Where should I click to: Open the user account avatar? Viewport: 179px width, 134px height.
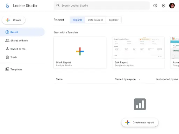[x=172, y=6]
